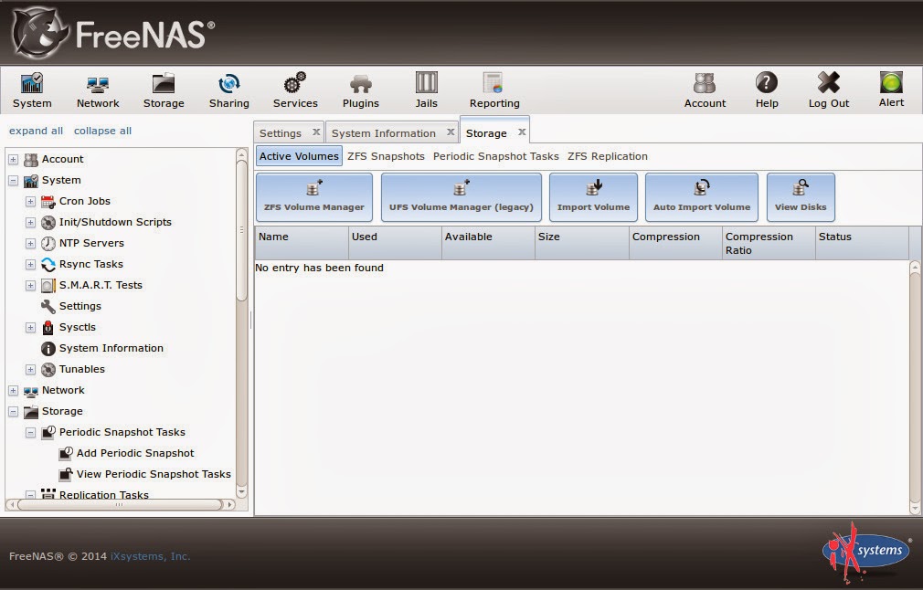923x590 pixels.
Task: Click the iXsystems logo in footer
Action: coord(866,552)
